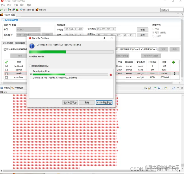Click the blue info icon in the Burn dialog

(32, 46)
